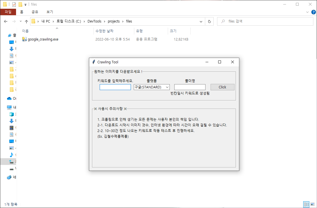Switch to large icons view in status bar
This screenshot has width=317, height=208.
[312, 204]
